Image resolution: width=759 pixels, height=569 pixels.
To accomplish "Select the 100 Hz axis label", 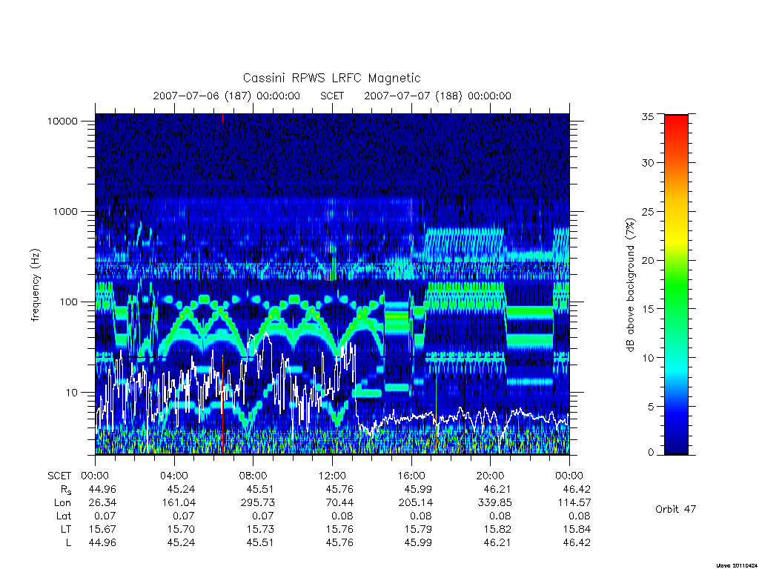I will [x=67, y=302].
